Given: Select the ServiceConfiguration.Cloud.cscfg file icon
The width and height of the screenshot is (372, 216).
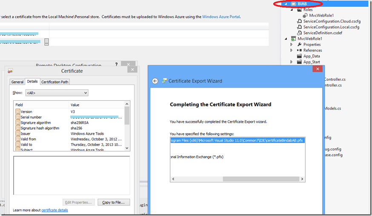Looking at the screenshot, I should coord(299,21).
